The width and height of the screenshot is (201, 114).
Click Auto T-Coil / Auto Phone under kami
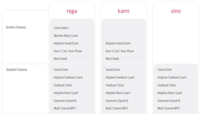pos(120,51)
